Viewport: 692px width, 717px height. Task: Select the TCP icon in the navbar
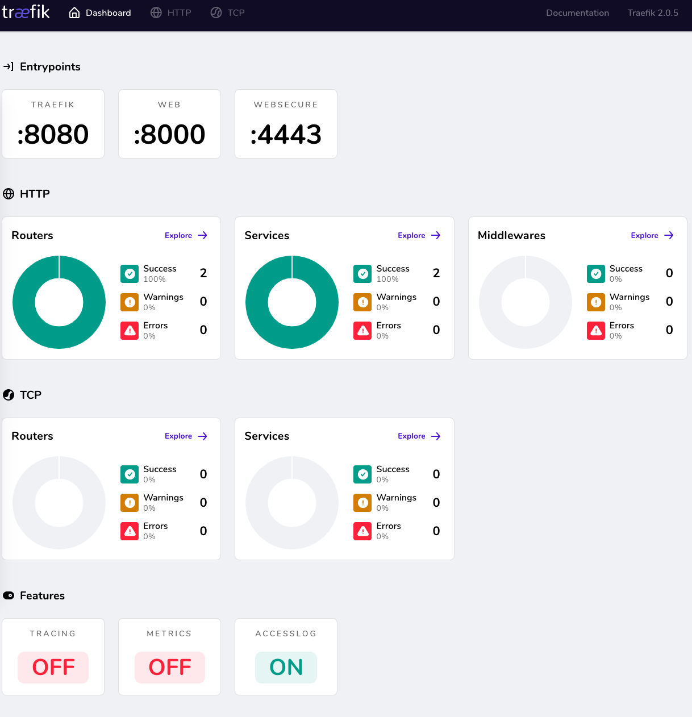pyautogui.click(x=216, y=12)
